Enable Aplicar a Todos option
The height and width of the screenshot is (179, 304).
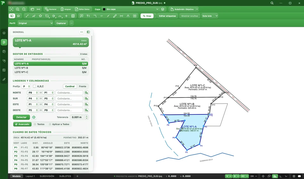[59, 124]
